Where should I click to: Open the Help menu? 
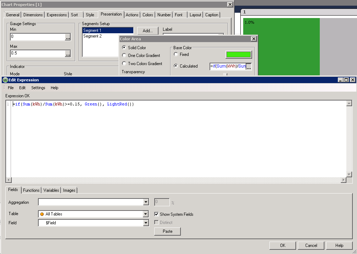(54, 88)
